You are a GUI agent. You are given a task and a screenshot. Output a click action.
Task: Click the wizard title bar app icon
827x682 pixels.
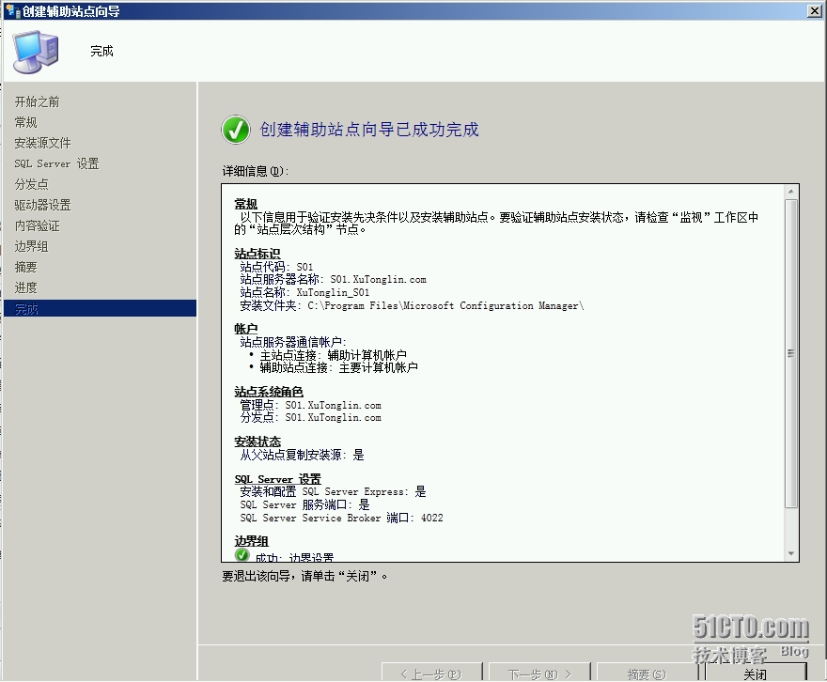point(12,10)
